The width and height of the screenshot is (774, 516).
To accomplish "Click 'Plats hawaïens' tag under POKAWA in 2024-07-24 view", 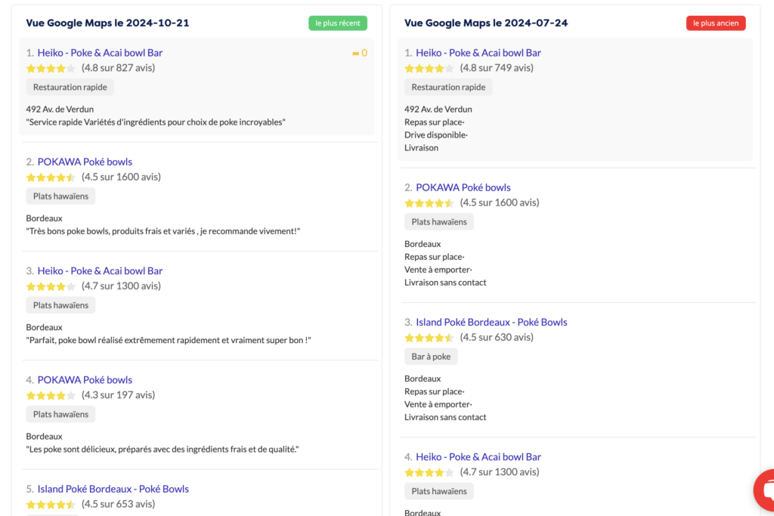I will point(439,222).
